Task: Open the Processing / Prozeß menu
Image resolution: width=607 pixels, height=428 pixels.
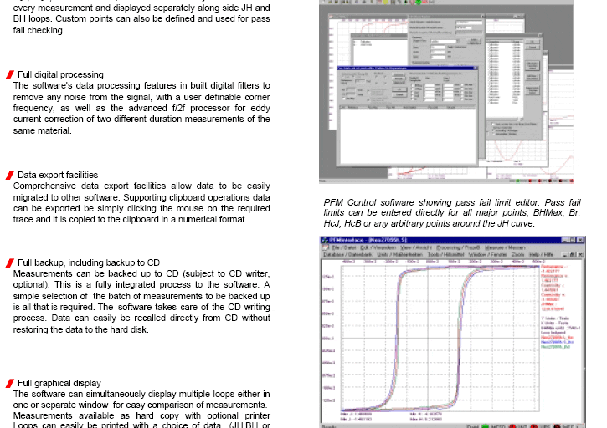Action: click(x=458, y=247)
